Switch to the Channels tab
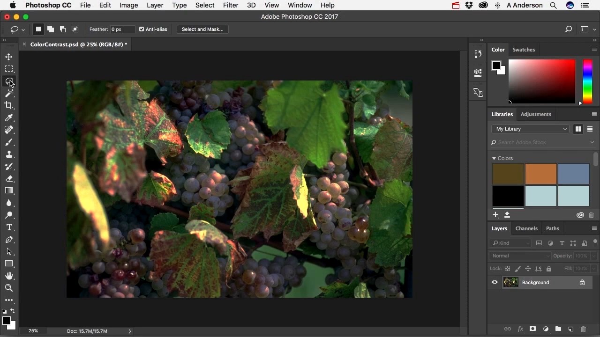 [526, 228]
